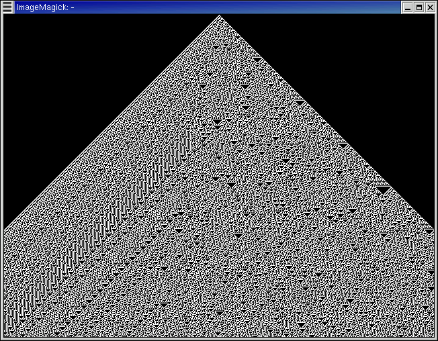This screenshot has width=438, height=341.
Task: Click the ImageMagick title bar text
Action: tap(45, 7)
